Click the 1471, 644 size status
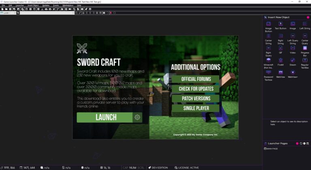Viewport: 311px width, 170px height. (27, 168)
